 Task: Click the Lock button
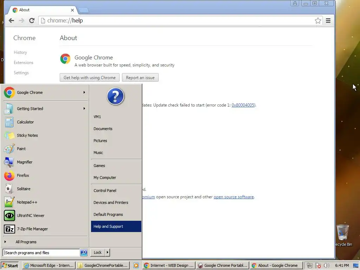[98, 252]
